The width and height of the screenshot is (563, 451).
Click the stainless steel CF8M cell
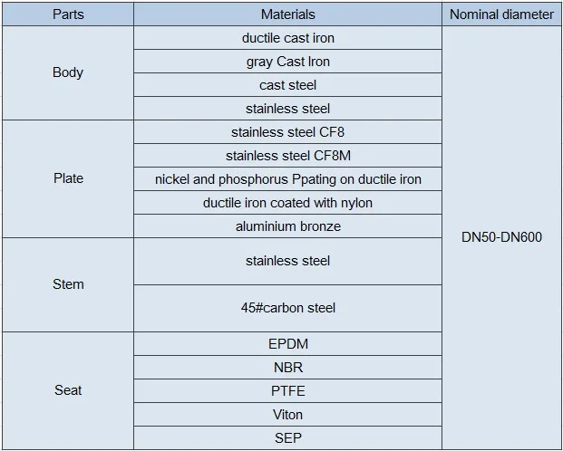(287, 156)
